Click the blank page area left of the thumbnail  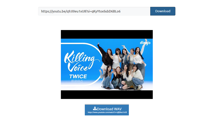pos(31,64)
